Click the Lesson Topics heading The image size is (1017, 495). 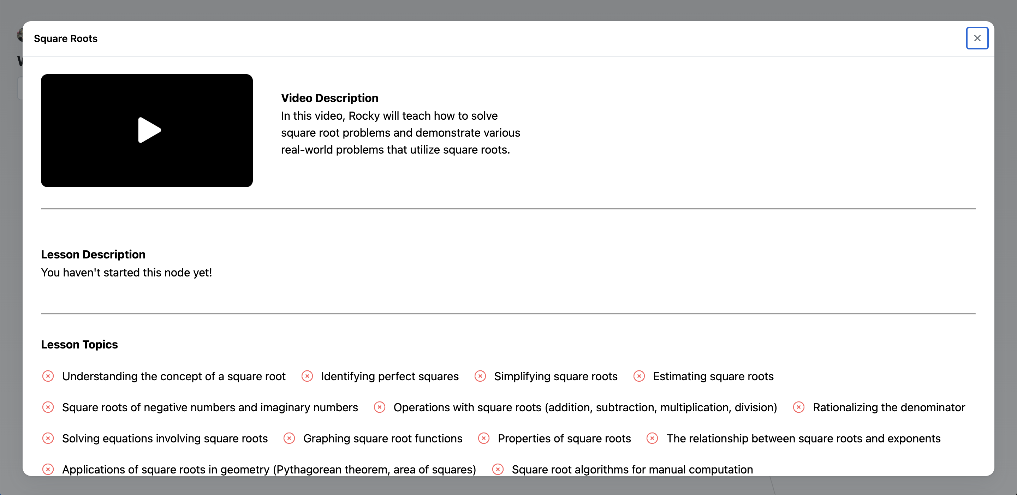pos(79,345)
